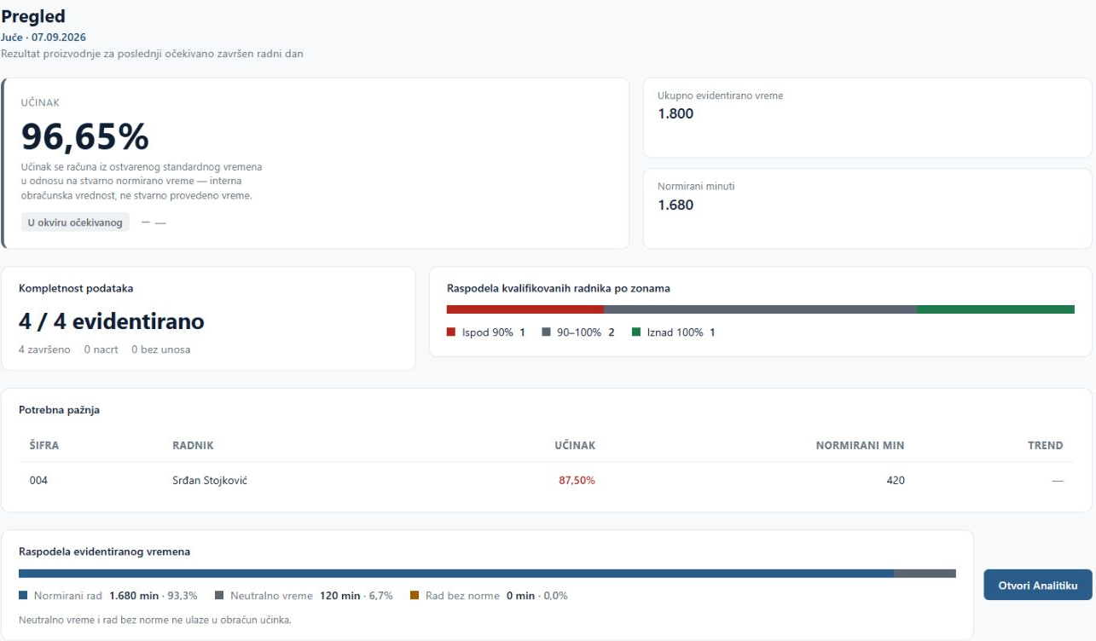Click the blue Normirani rad legend swatch
1096x641 pixels.
click(23, 596)
